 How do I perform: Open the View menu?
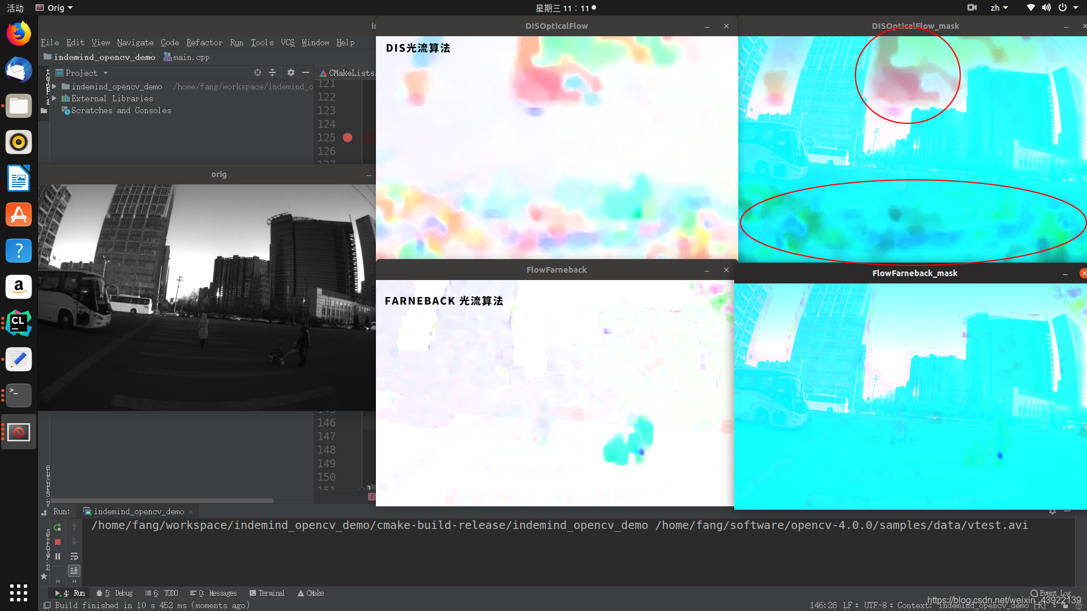[x=101, y=42]
